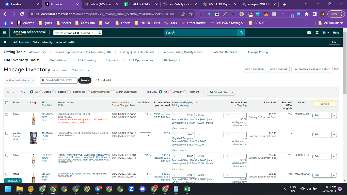Open Preferences: 8 columns hidden
347x195 pixels.
(312, 69)
